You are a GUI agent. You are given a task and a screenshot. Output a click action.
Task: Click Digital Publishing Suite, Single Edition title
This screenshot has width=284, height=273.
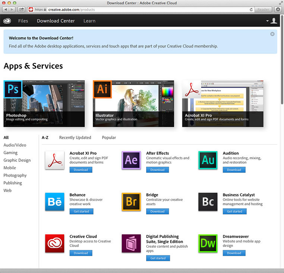pos(164,239)
